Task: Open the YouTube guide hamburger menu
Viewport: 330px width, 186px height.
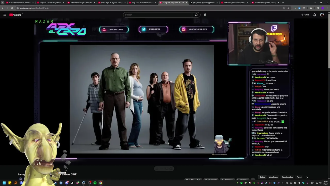Action: tap(4, 15)
